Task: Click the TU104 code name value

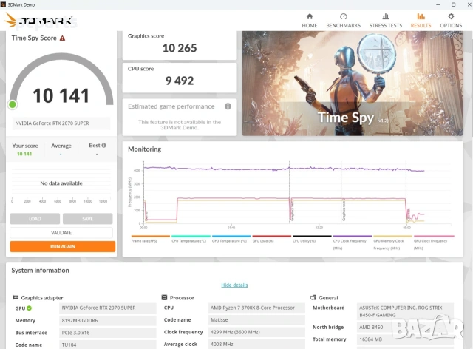Action: 108,345
